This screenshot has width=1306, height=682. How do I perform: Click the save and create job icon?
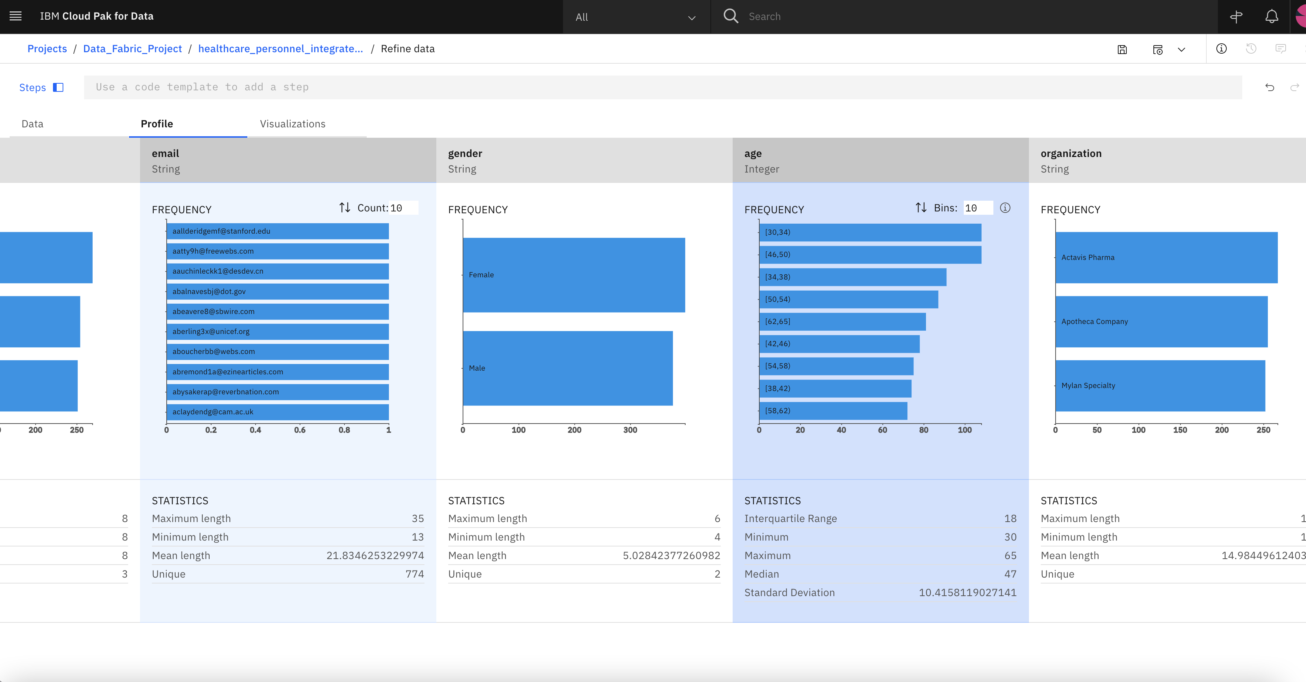click(1158, 49)
